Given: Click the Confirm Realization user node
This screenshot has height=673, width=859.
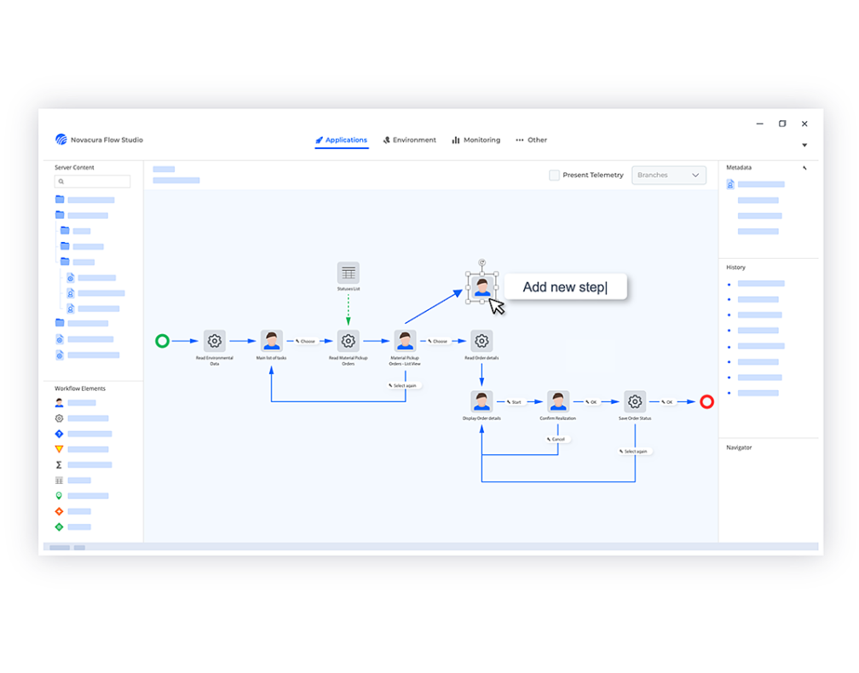Looking at the screenshot, I should [558, 401].
